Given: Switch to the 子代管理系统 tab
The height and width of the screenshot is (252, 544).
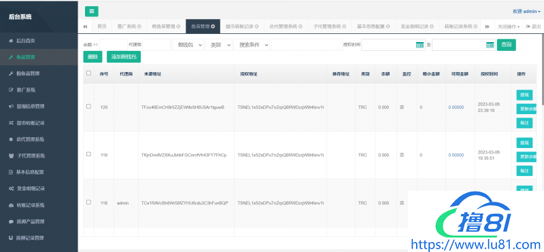Looking at the screenshot, I should click(327, 26).
